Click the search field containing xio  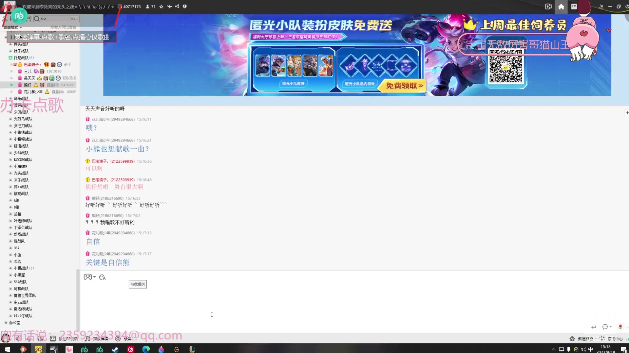56,19
